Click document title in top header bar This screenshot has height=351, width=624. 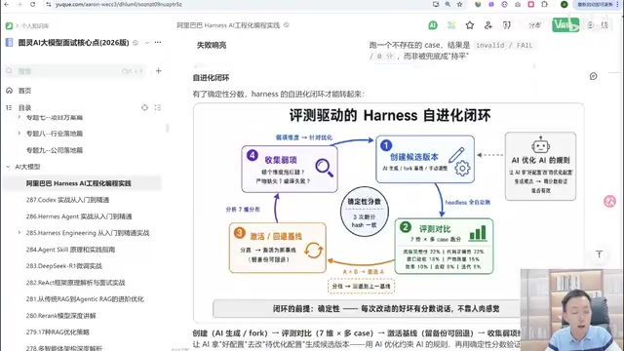(x=228, y=25)
